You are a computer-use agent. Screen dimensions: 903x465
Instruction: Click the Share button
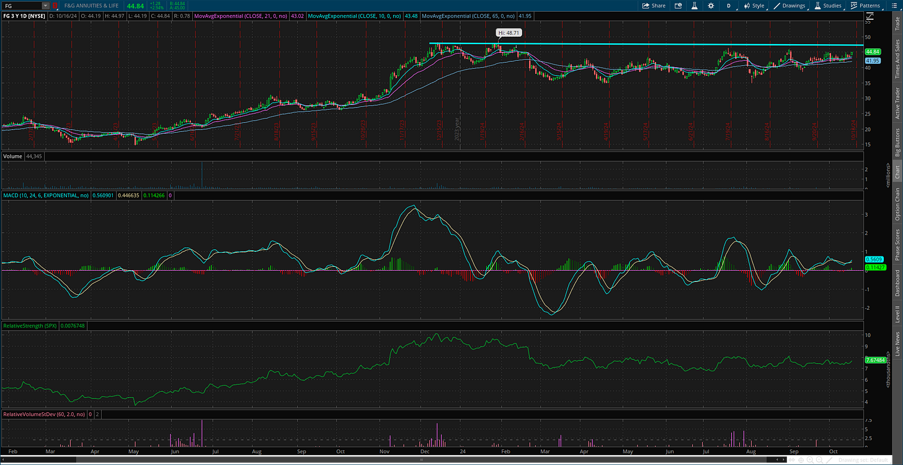pos(654,6)
